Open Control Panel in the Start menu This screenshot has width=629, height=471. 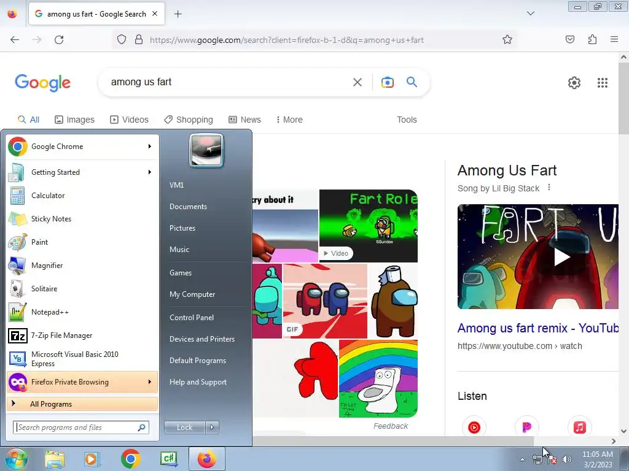point(192,318)
